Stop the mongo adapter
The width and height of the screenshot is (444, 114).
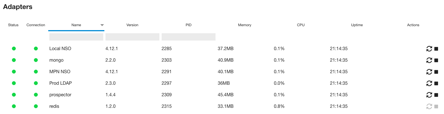click(436, 60)
